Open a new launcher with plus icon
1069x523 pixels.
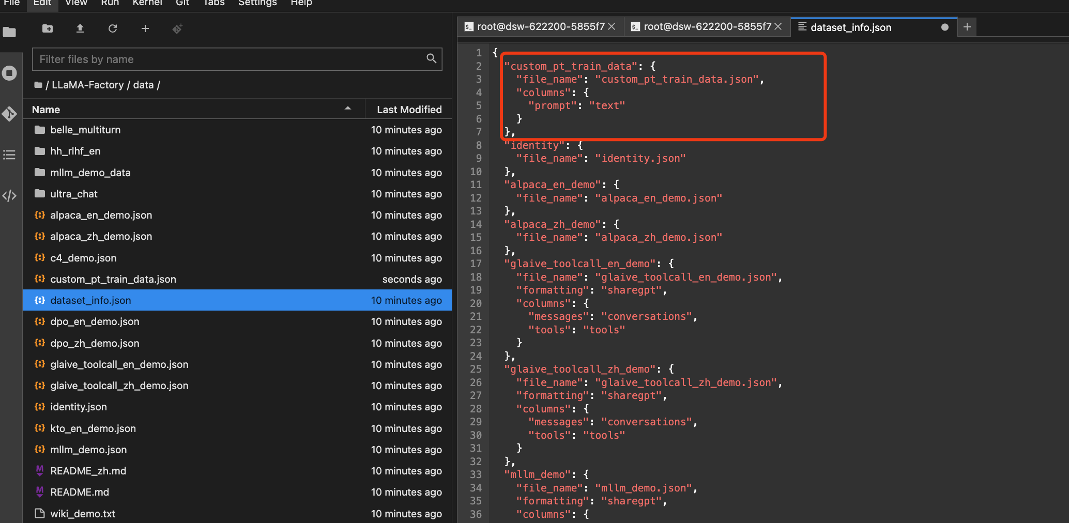point(145,28)
